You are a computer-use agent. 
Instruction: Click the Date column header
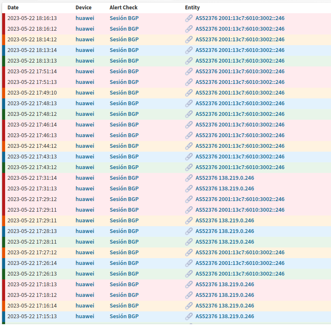pos(13,8)
